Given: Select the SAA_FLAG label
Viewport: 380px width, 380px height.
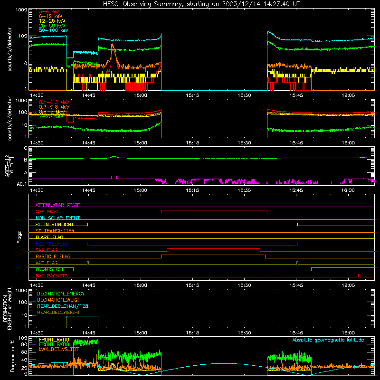Looking at the screenshot, I should point(47,250).
